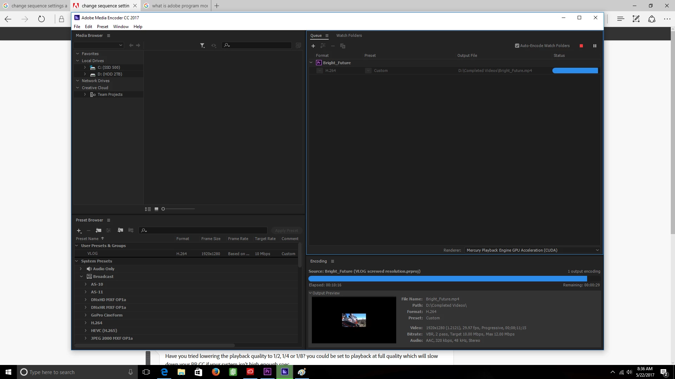
Task: Click Add Source plus icon in Queue
Action: (313, 46)
